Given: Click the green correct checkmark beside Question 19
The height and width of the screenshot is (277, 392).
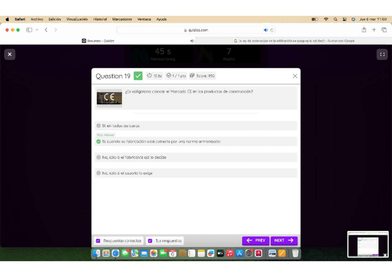Looking at the screenshot, I should pos(138,76).
